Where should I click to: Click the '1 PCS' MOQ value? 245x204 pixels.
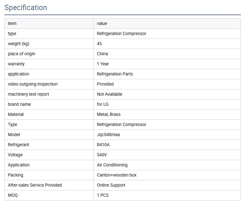(102, 195)
